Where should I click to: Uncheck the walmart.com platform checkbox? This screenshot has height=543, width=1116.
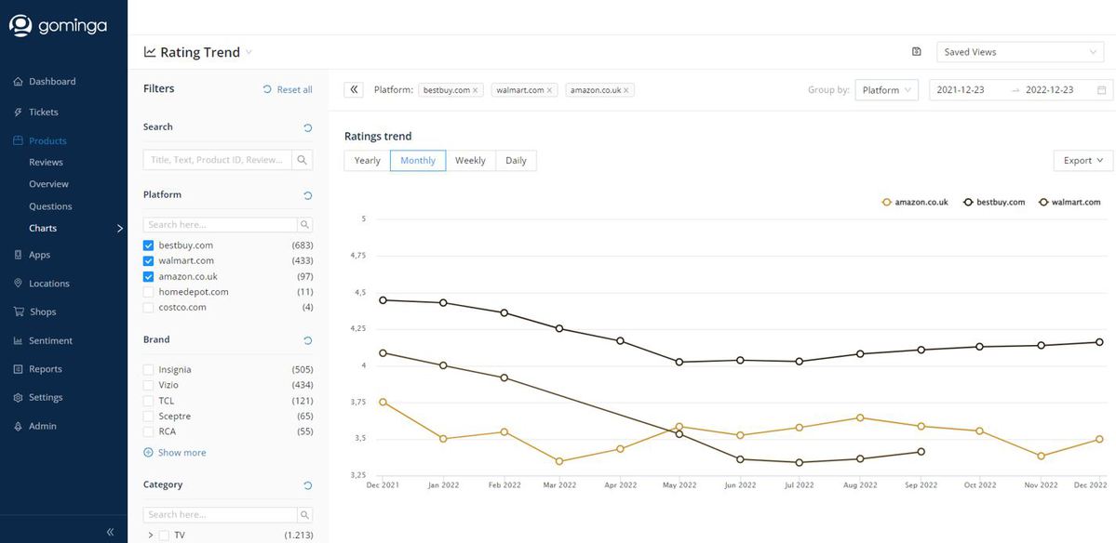click(149, 261)
